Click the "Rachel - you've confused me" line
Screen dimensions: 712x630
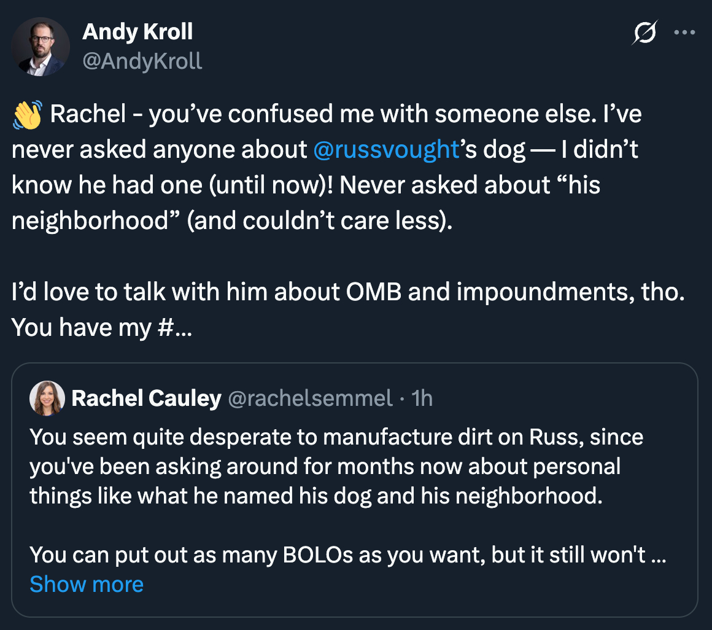[x=344, y=115]
